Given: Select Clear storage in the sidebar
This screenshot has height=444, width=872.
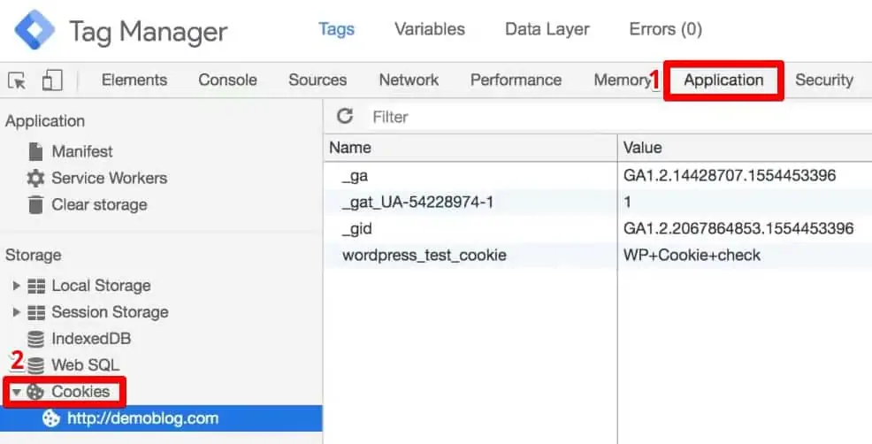Looking at the screenshot, I should [x=100, y=204].
